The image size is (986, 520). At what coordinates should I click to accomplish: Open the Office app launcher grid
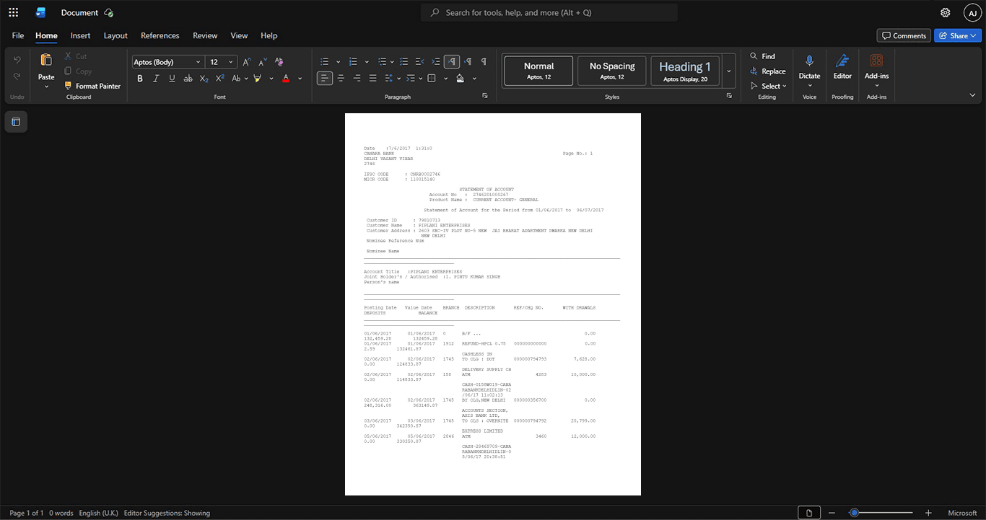[13, 12]
